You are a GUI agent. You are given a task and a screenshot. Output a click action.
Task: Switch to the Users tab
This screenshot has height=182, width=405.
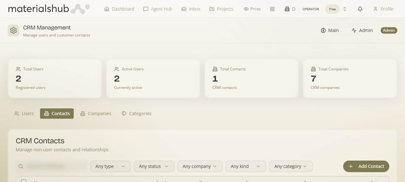[24, 114]
